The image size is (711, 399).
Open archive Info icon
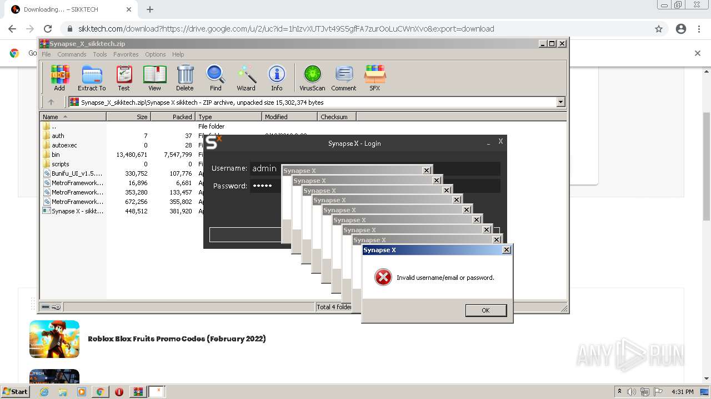pyautogui.click(x=277, y=78)
